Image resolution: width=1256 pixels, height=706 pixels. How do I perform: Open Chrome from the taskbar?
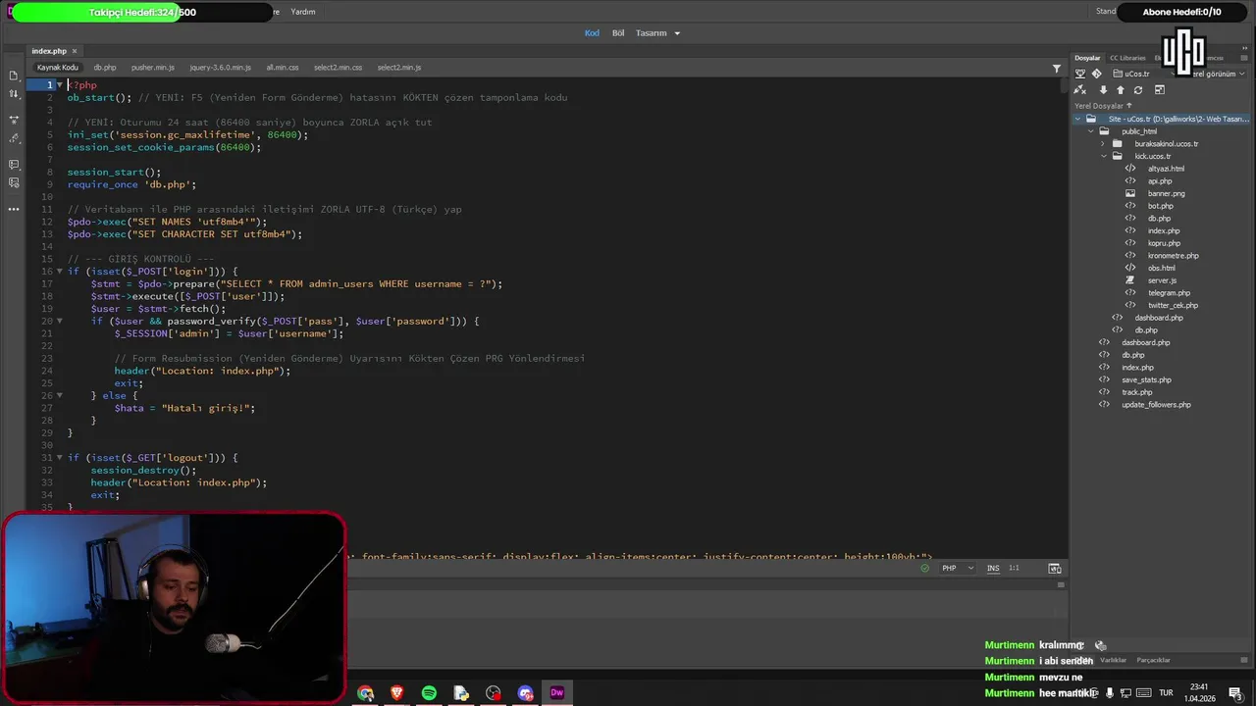click(365, 693)
